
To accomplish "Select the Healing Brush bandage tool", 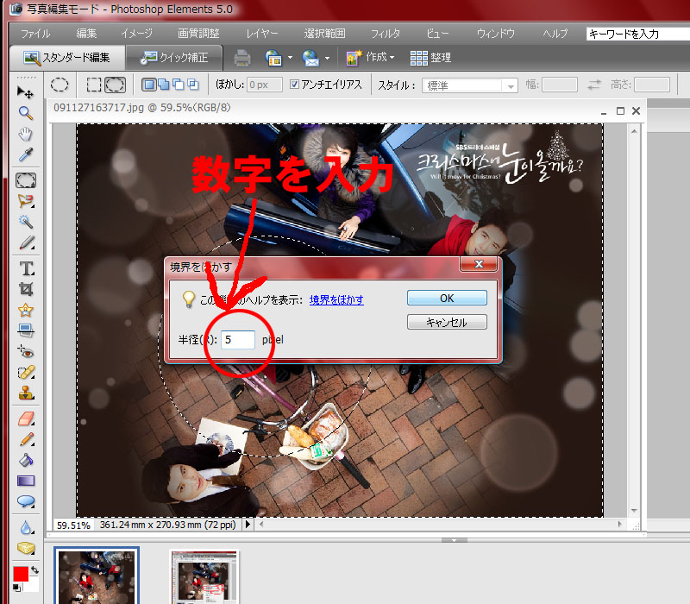I will pyautogui.click(x=26, y=373).
